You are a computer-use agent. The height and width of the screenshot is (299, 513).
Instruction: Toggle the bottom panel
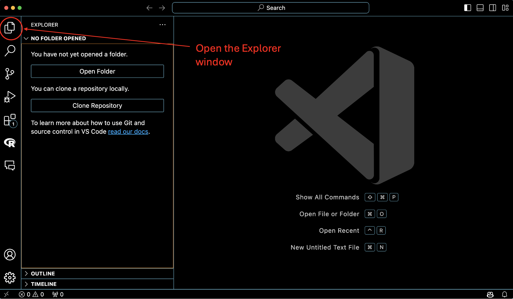coord(480,8)
